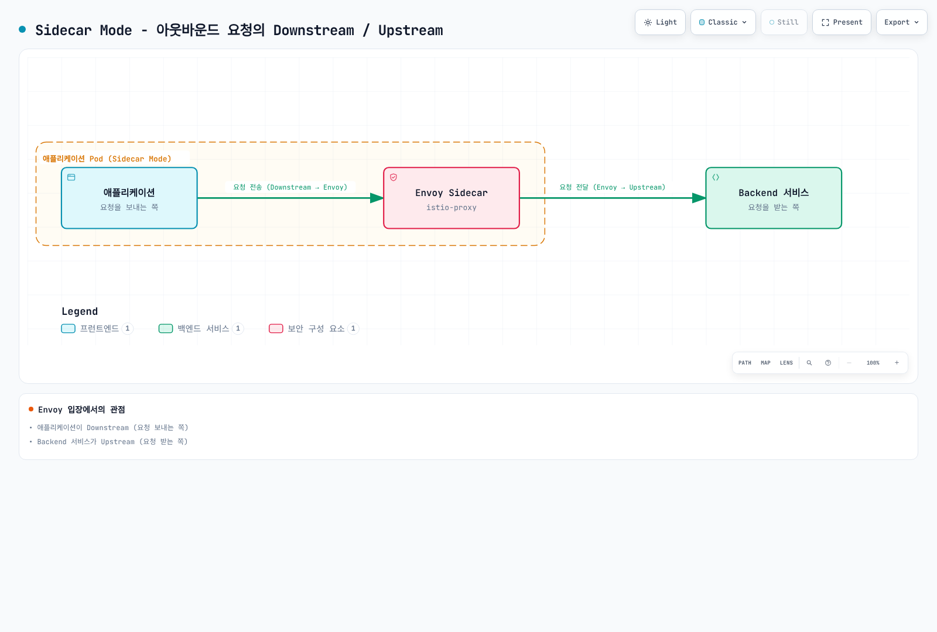Select the LENS mode tab
The height and width of the screenshot is (632, 937).
pyautogui.click(x=786, y=363)
